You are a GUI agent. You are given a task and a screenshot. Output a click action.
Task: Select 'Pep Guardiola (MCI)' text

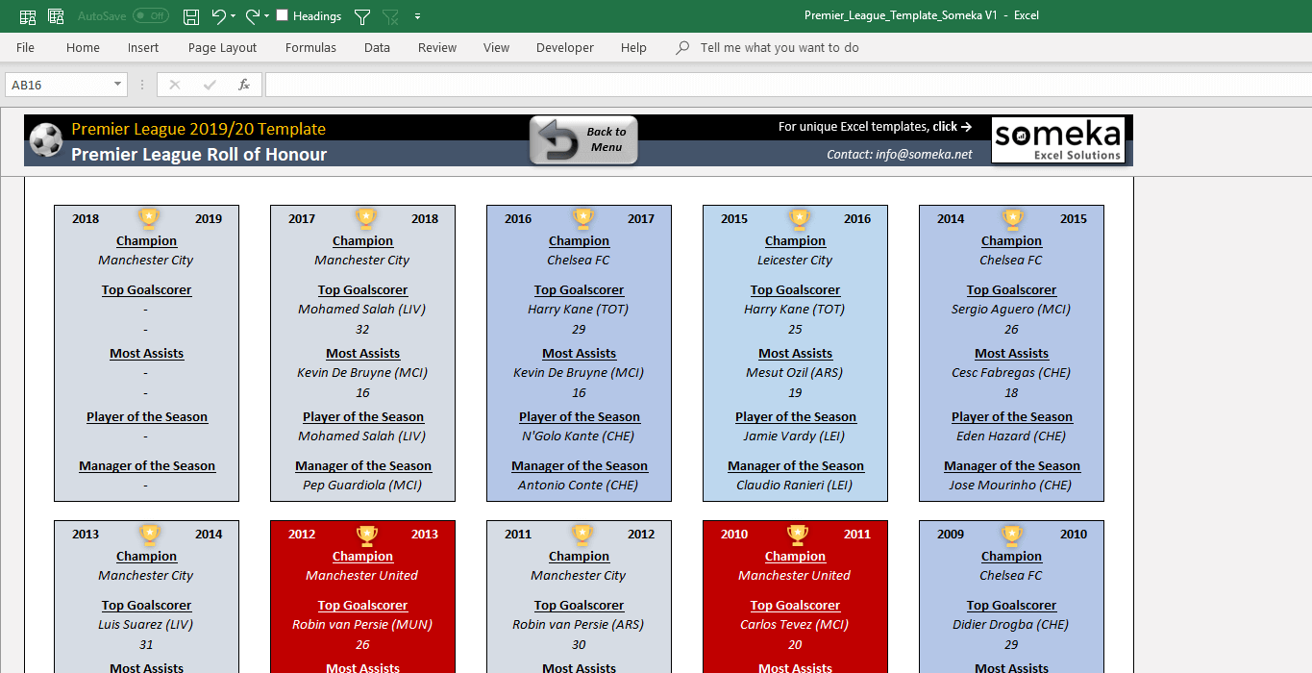[362, 486]
